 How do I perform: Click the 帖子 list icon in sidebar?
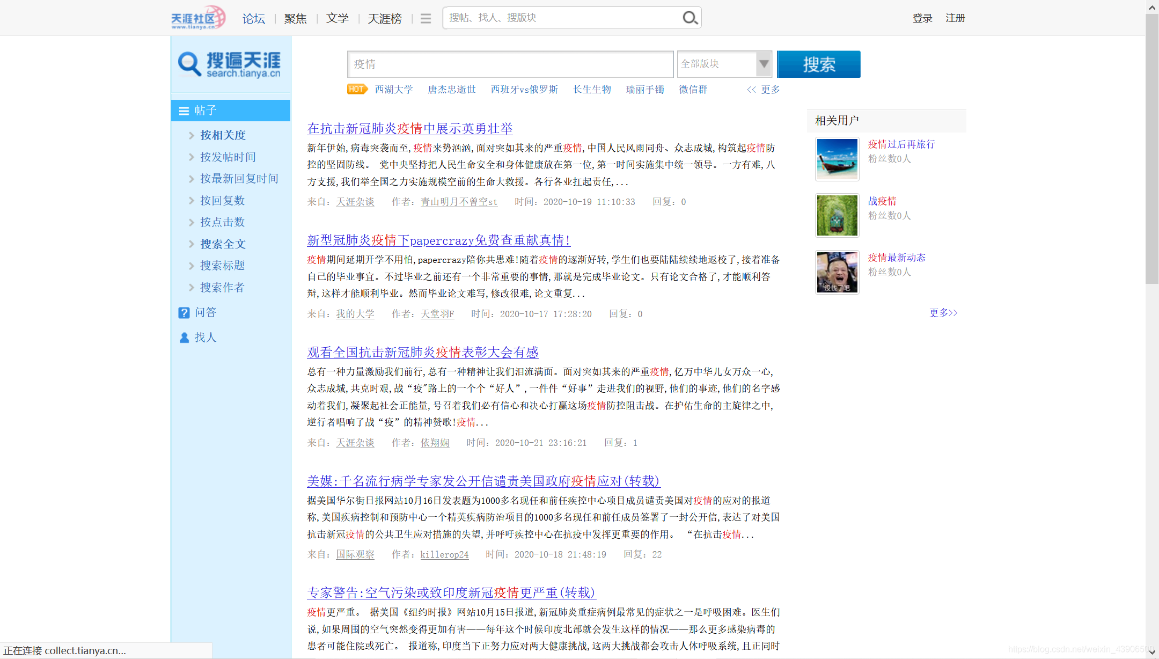[184, 111]
